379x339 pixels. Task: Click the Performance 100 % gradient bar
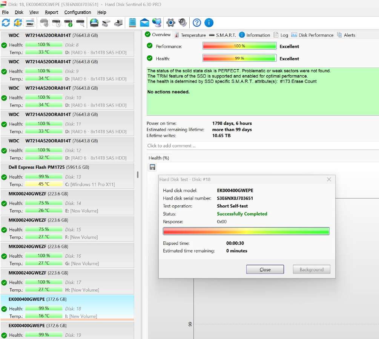pos(239,46)
